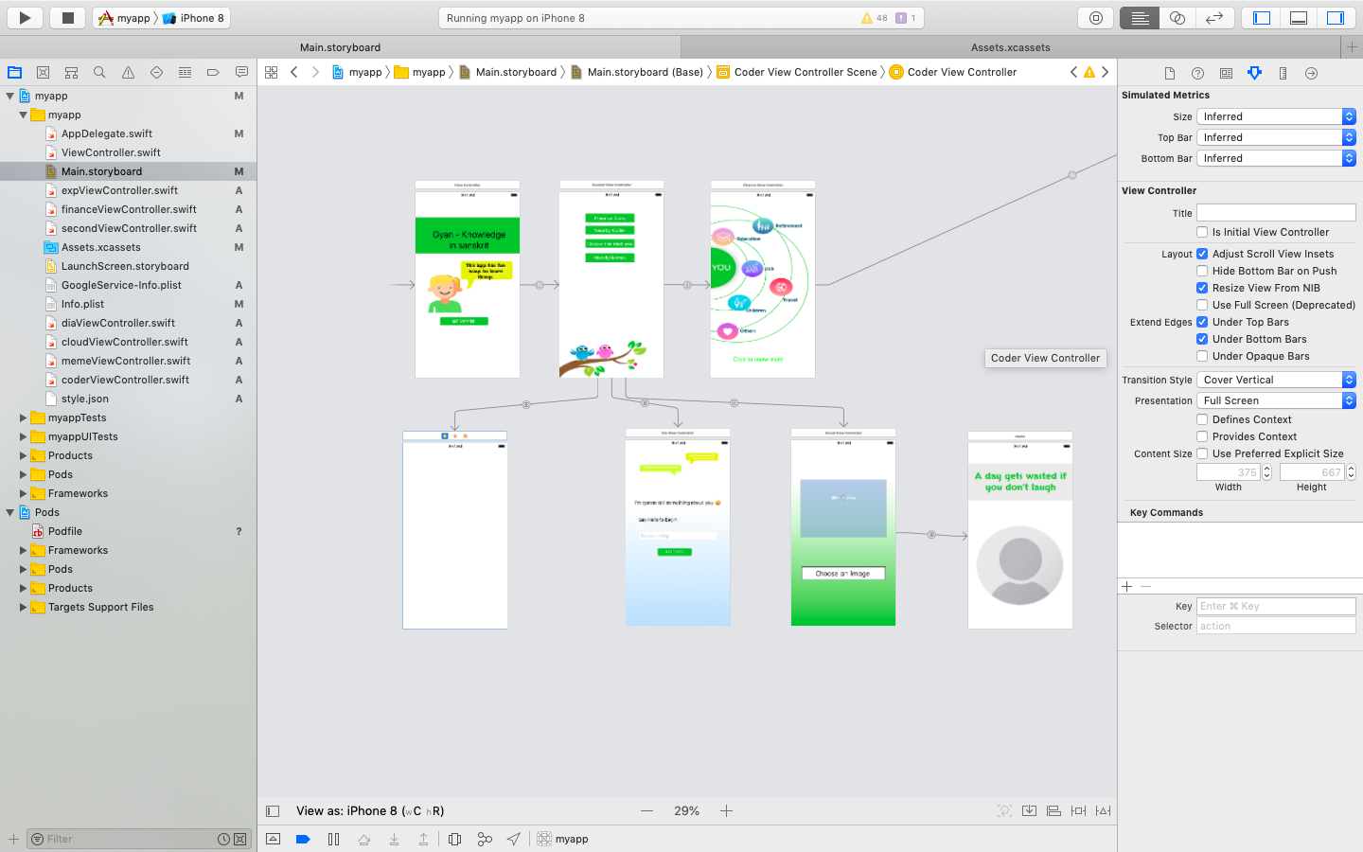Show the File inspector
The width and height of the screenshot is (1363, 852).
pos(1169,73)
